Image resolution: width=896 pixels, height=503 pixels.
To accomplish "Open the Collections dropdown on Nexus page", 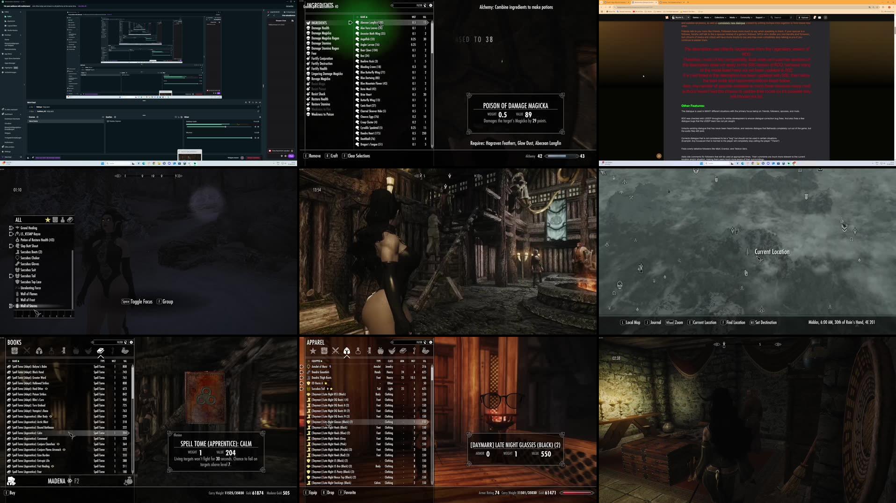I will click(721, 17).
